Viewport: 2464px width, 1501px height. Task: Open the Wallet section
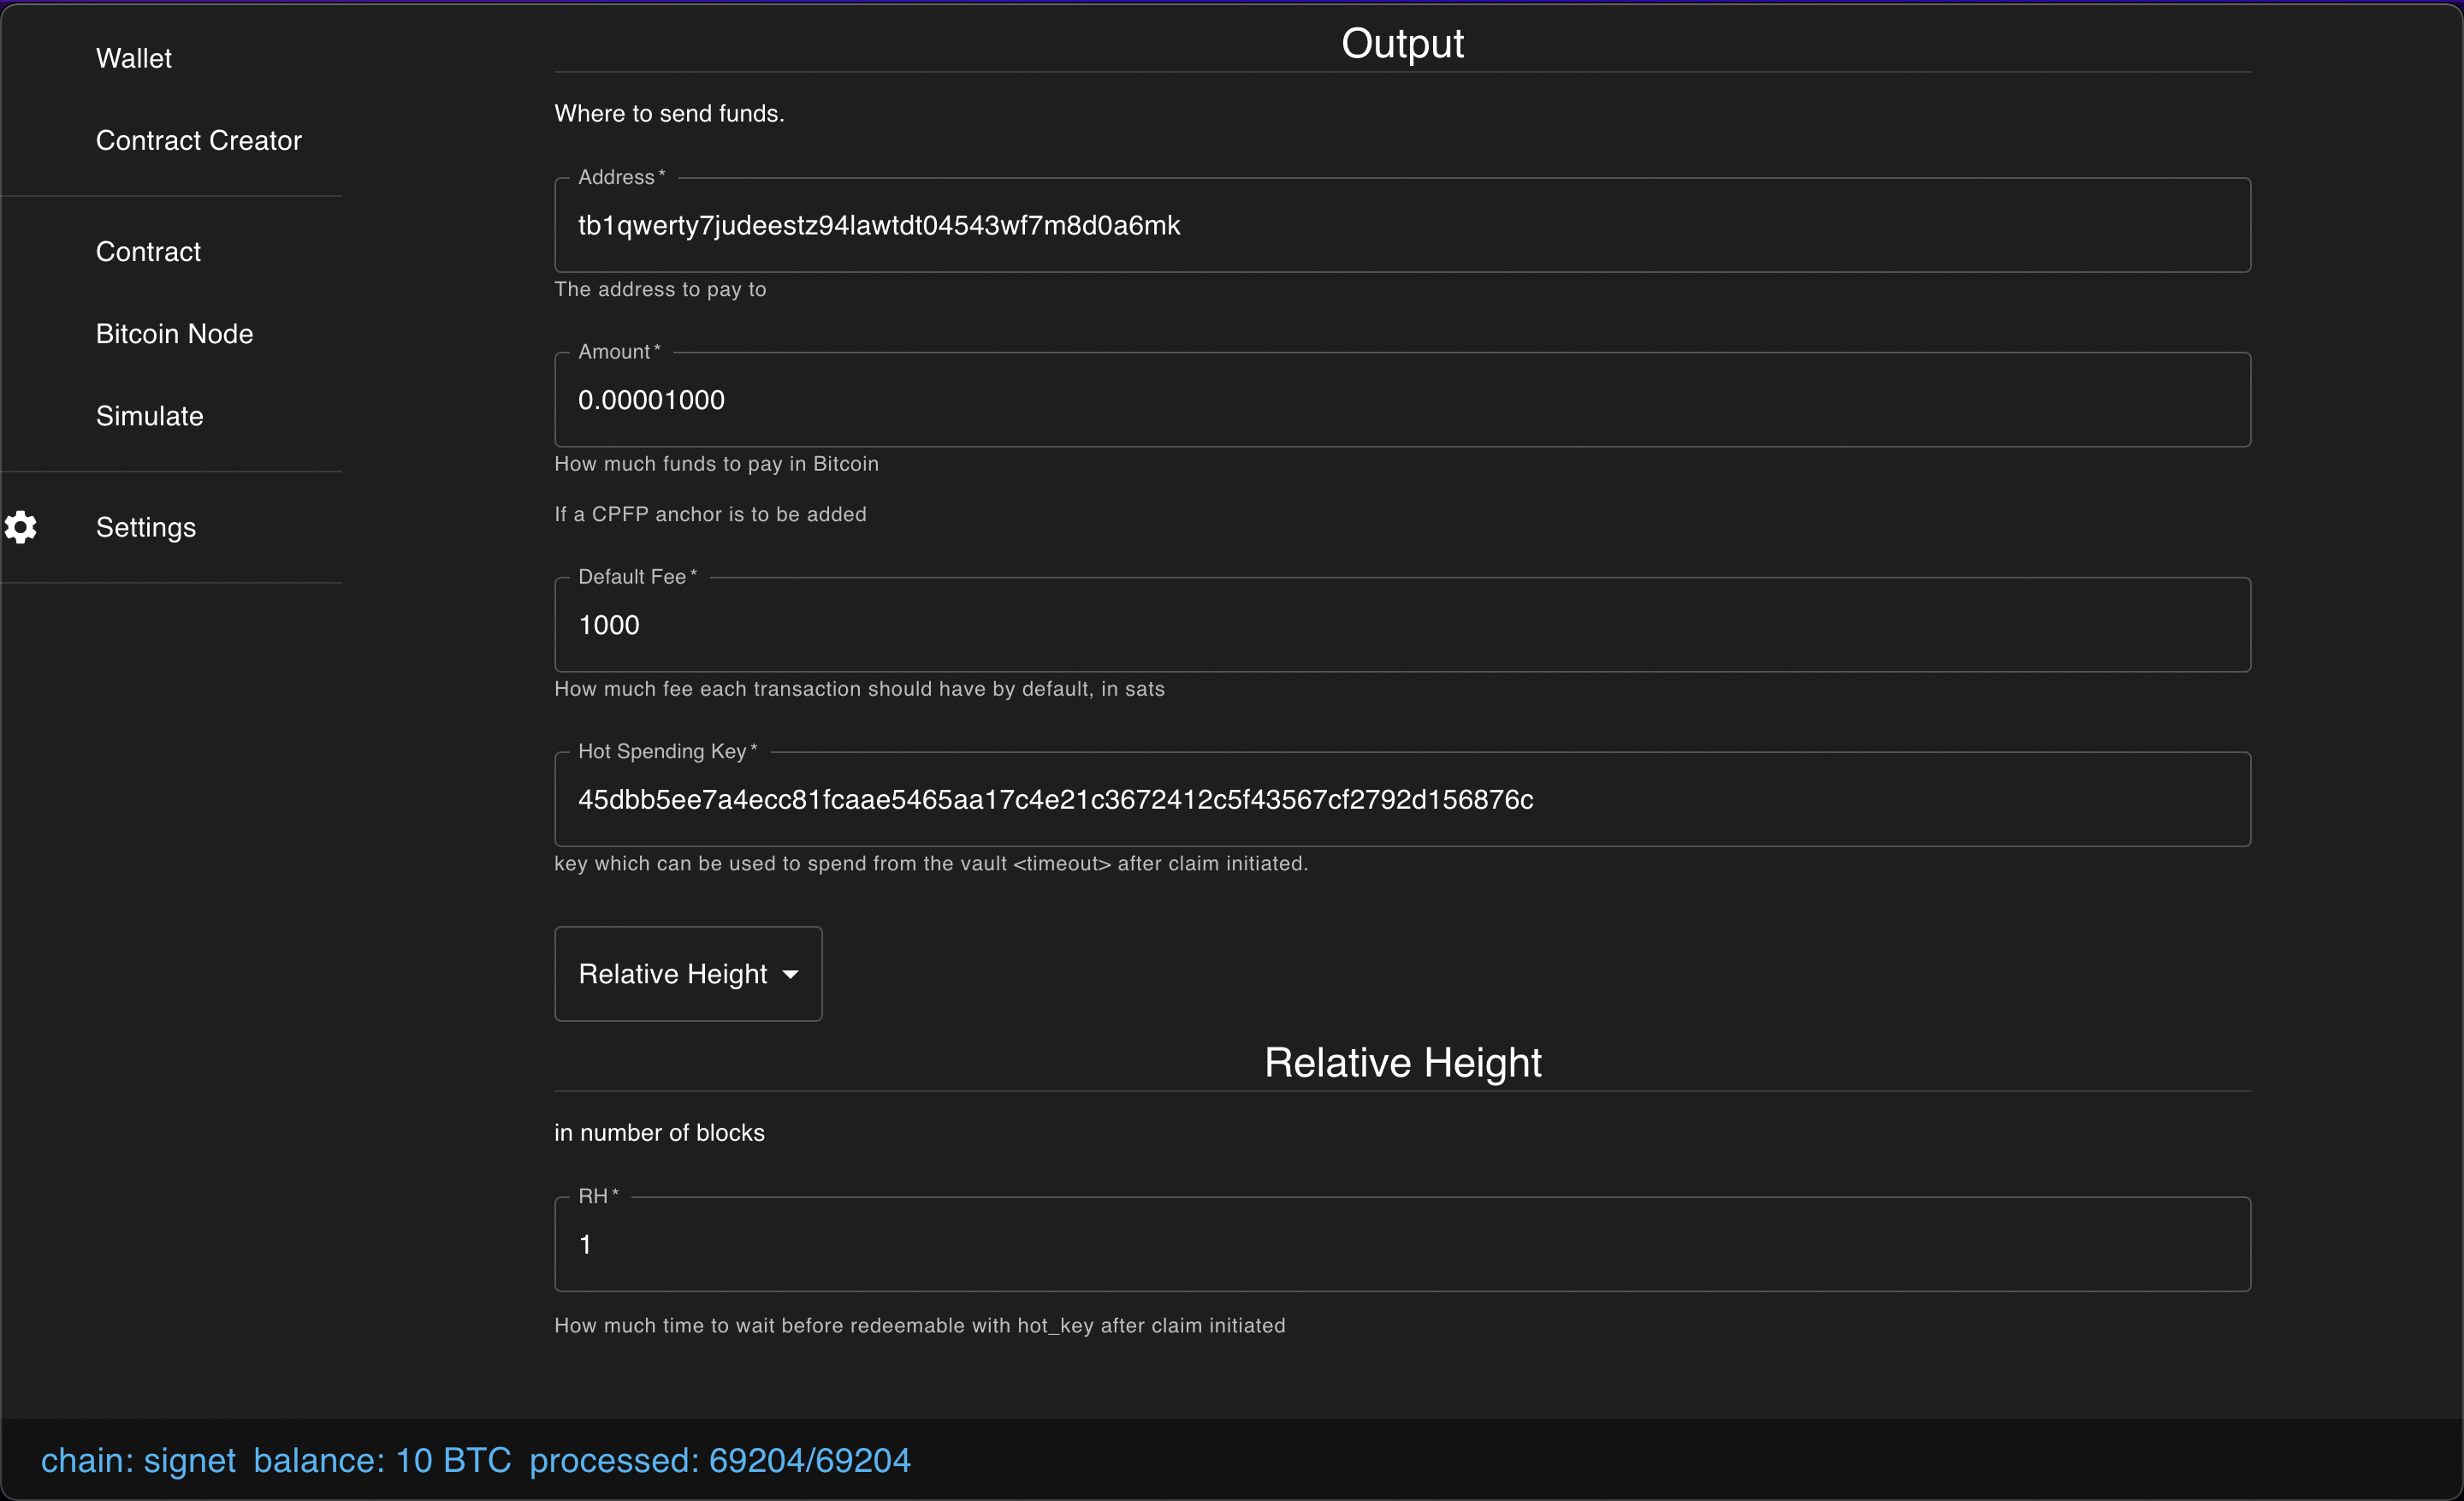[x=134, y=58]
